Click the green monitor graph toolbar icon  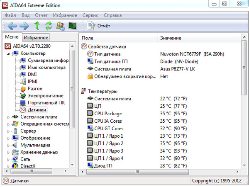[73, 26]
